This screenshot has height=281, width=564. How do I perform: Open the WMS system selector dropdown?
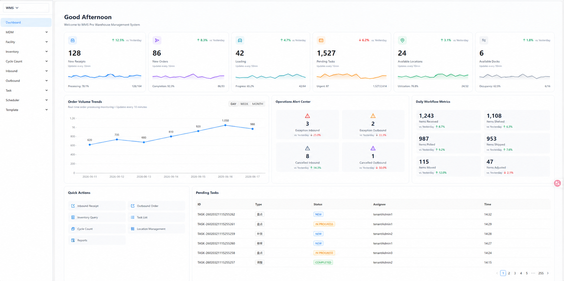[26, 8]
